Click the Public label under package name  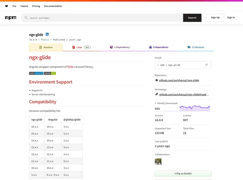pyautogui.click(x=45, y=40)
